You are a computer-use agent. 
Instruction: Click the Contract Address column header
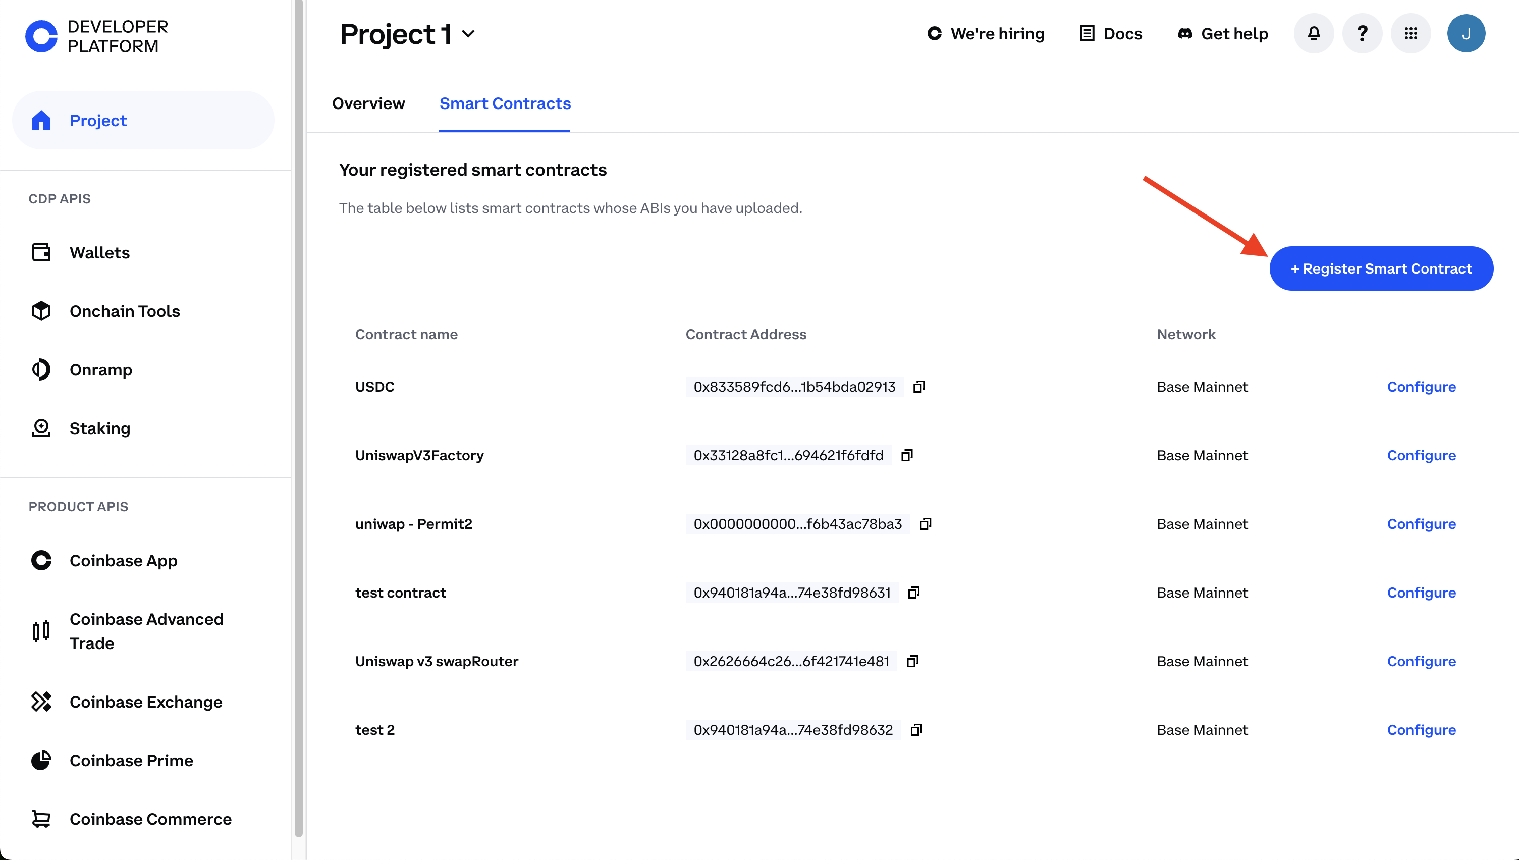click(746, 334)
